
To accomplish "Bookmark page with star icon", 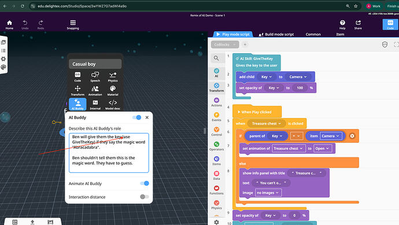I will click(x=356, y=6).
